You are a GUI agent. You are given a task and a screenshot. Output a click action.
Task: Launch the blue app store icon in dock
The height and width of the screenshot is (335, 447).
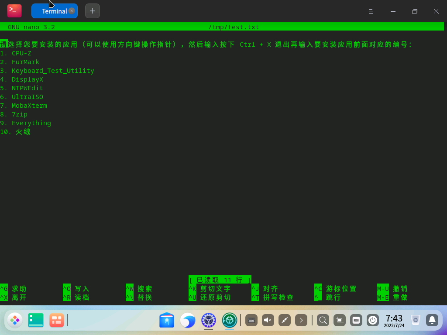[x=167, y=320]
